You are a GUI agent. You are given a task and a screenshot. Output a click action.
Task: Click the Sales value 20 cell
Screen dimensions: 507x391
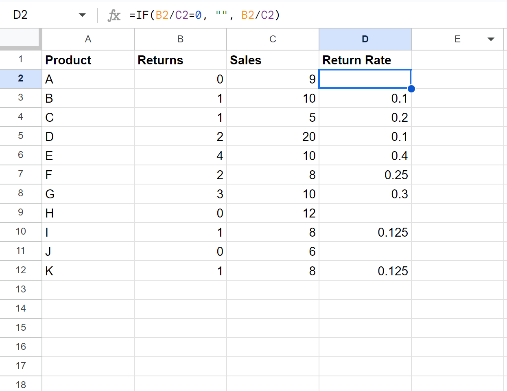273,136
